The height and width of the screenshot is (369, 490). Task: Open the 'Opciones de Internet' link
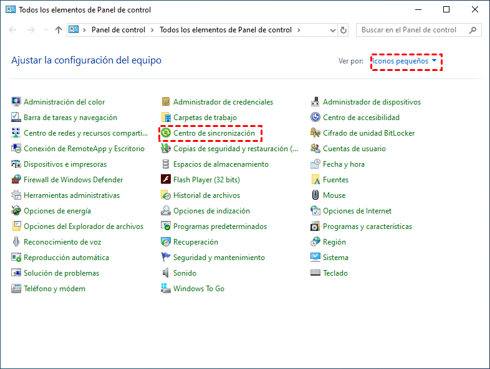[x=357, y=211]
